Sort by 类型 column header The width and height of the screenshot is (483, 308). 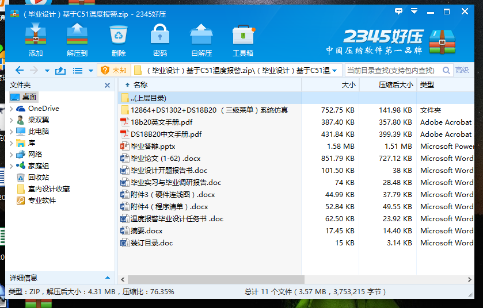(x=446, y=85)
